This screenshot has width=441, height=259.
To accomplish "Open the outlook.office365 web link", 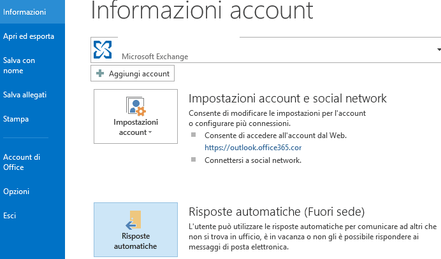I will [x=253, y=148].
